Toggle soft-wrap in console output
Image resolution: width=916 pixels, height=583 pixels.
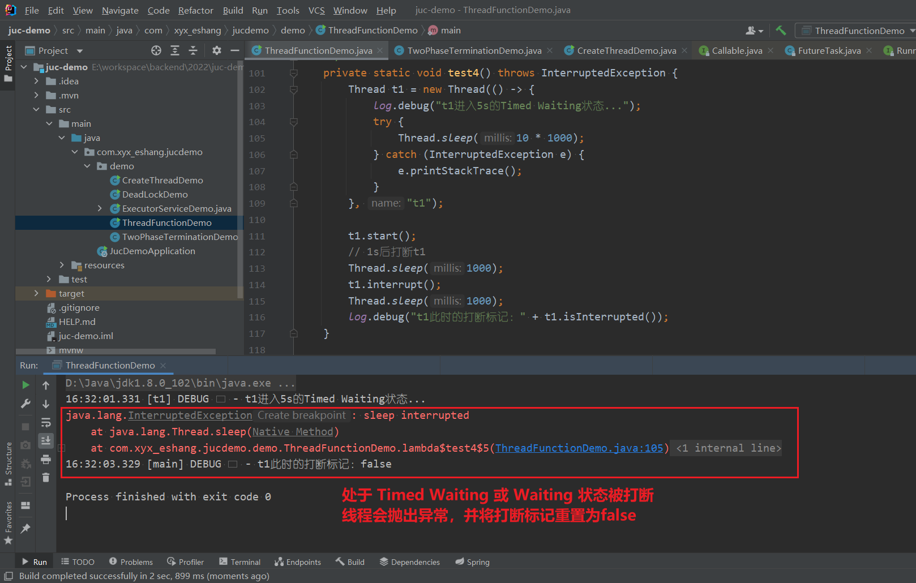pos(46,422)
